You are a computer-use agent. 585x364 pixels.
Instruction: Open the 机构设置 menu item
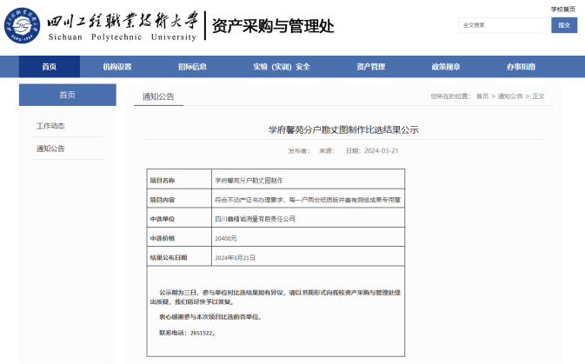pyautogui.click(x=117, y=67)
